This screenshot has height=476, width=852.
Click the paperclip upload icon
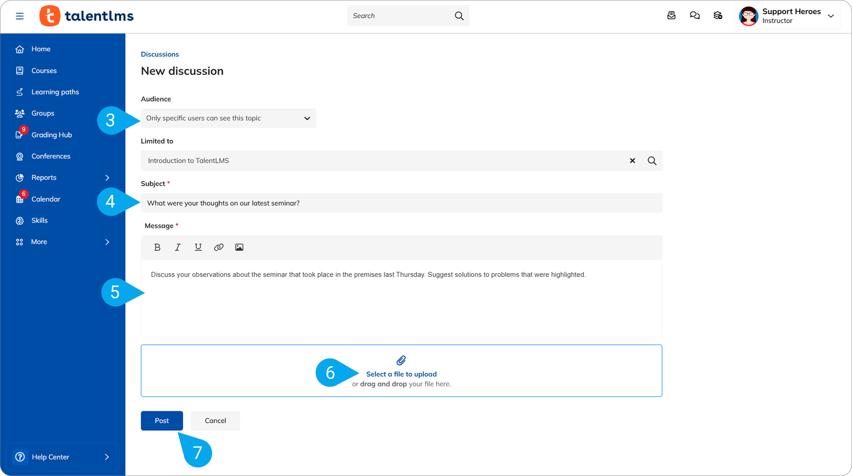click(401, 360)
